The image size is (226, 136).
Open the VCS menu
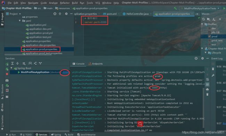(98, 3)
